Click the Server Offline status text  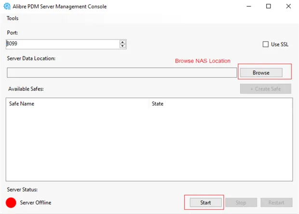(x=36, y=202)
